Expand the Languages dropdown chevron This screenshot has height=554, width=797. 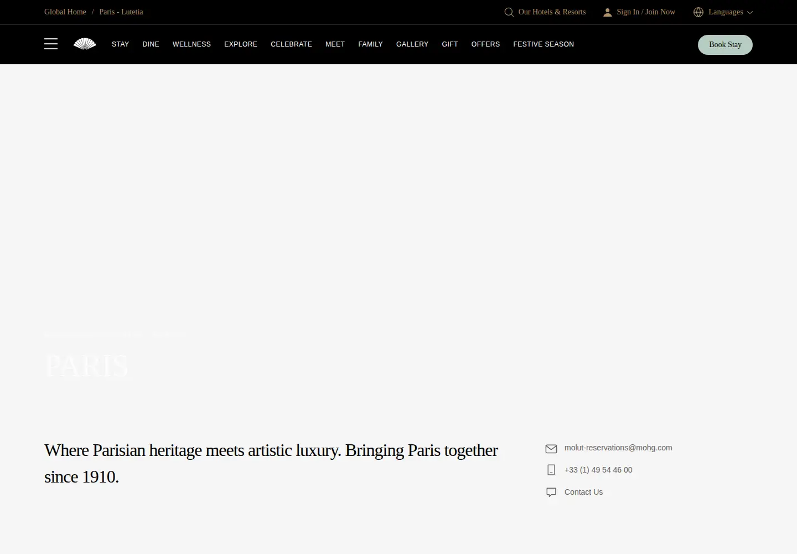tap(750, 12)
